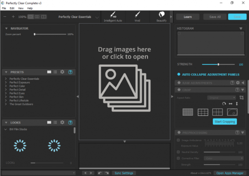This screenshot has height=176, width=249.
Task: Enable the Image Ambulance checkbox
Action: pyautogui.click(x=178, y=140)
